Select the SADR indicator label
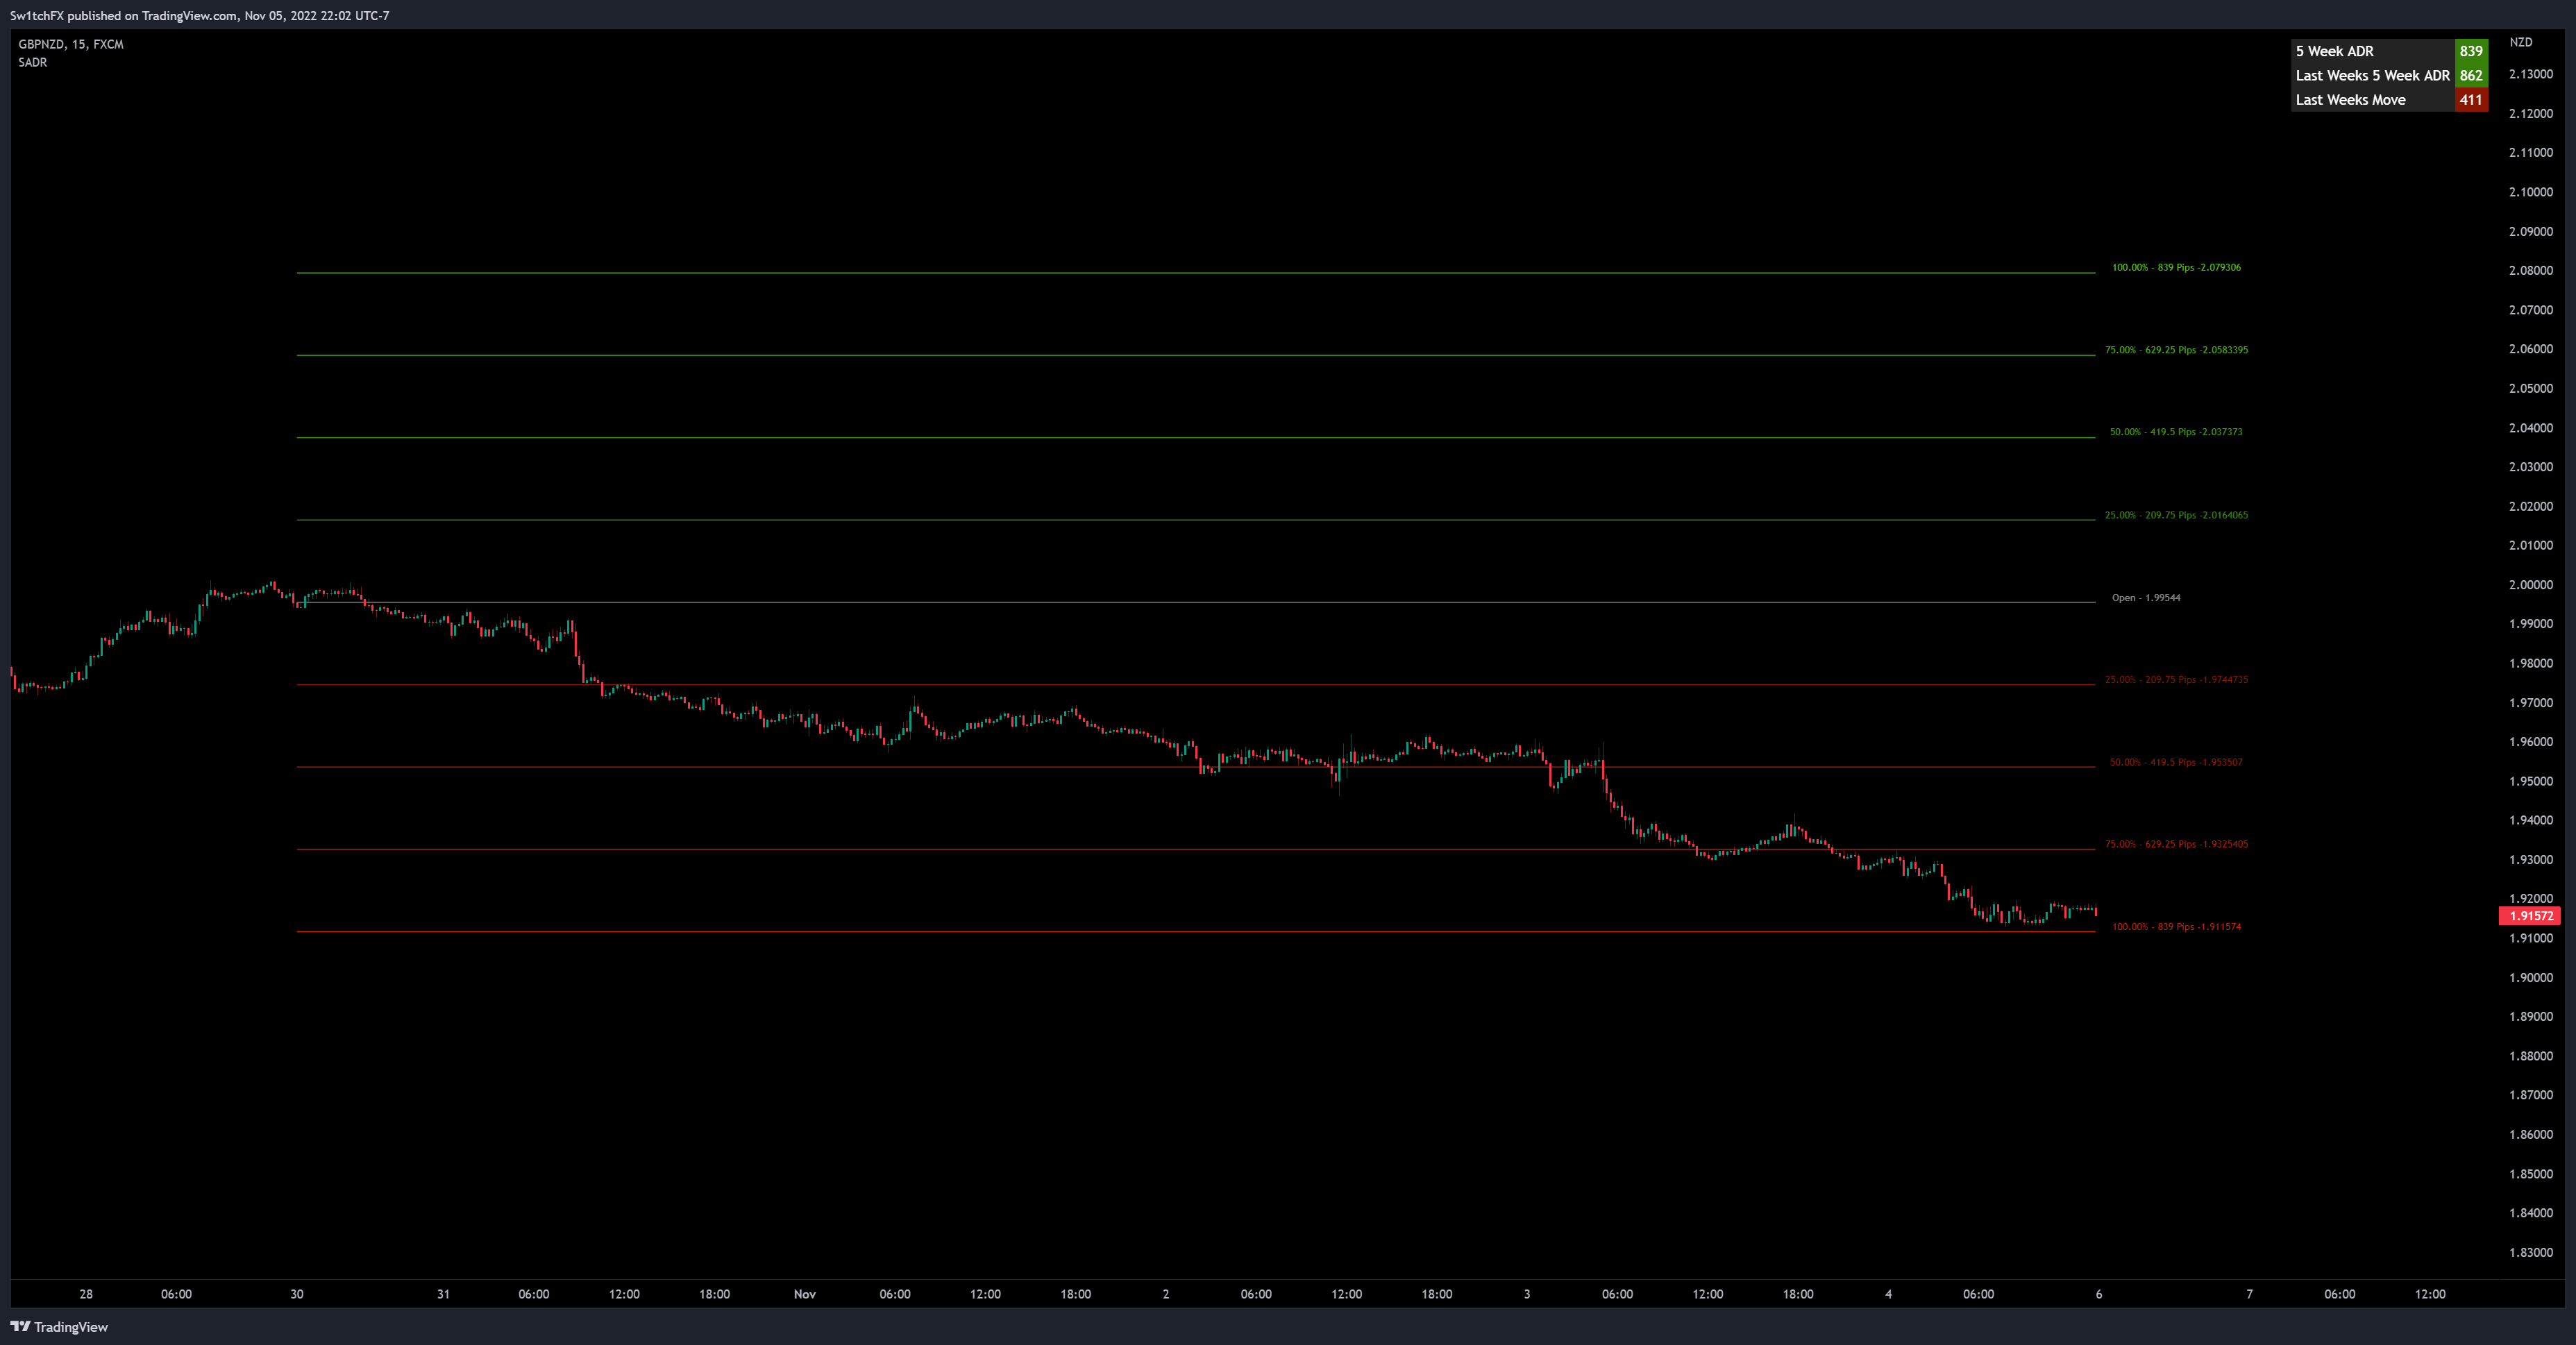Screen dimensions: 2576x1345 coord(32,62)
